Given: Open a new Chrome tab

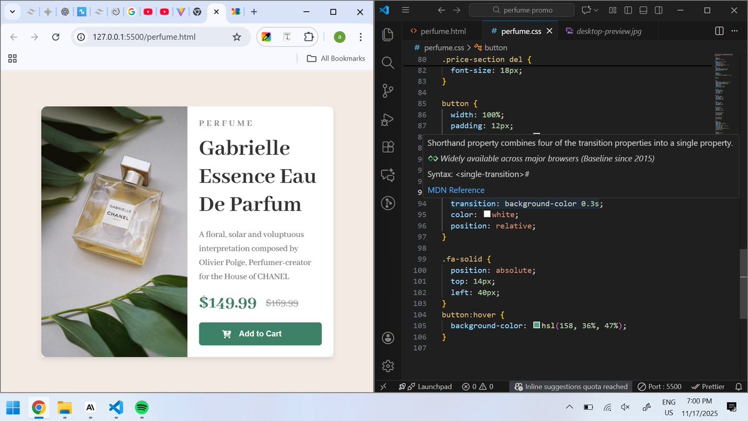Looking at the screenshot, I should (254, 11).
